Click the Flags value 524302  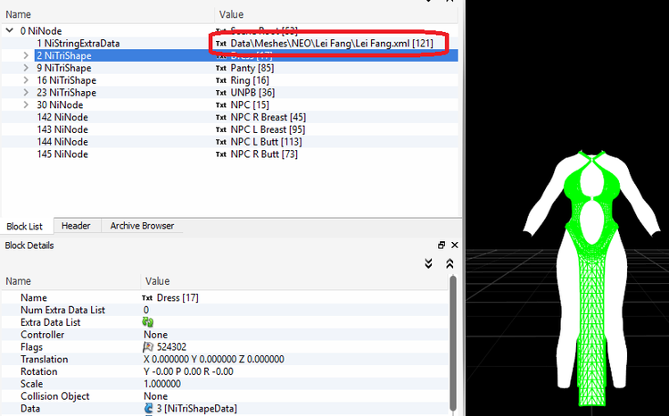(171, 346)
